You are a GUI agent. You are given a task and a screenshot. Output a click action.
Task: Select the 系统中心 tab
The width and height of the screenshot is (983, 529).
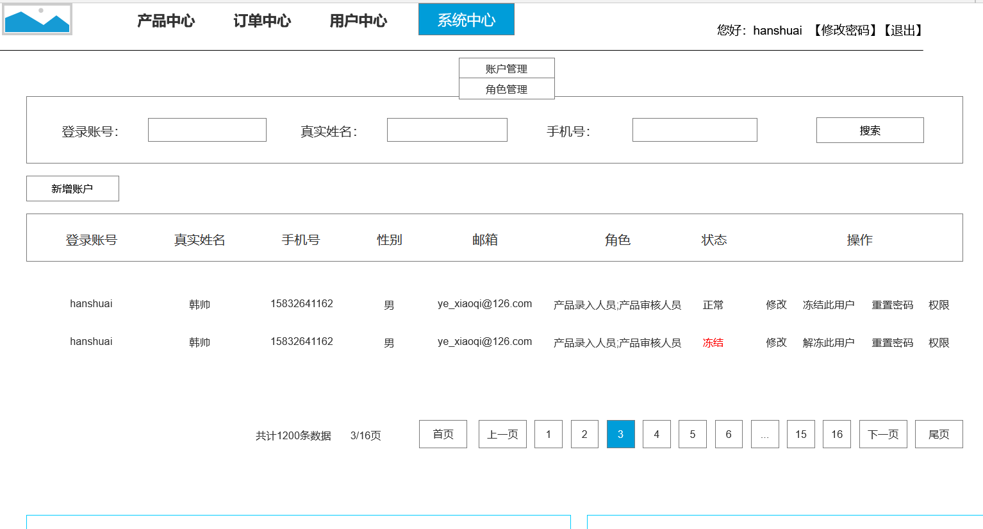point(467,19)
